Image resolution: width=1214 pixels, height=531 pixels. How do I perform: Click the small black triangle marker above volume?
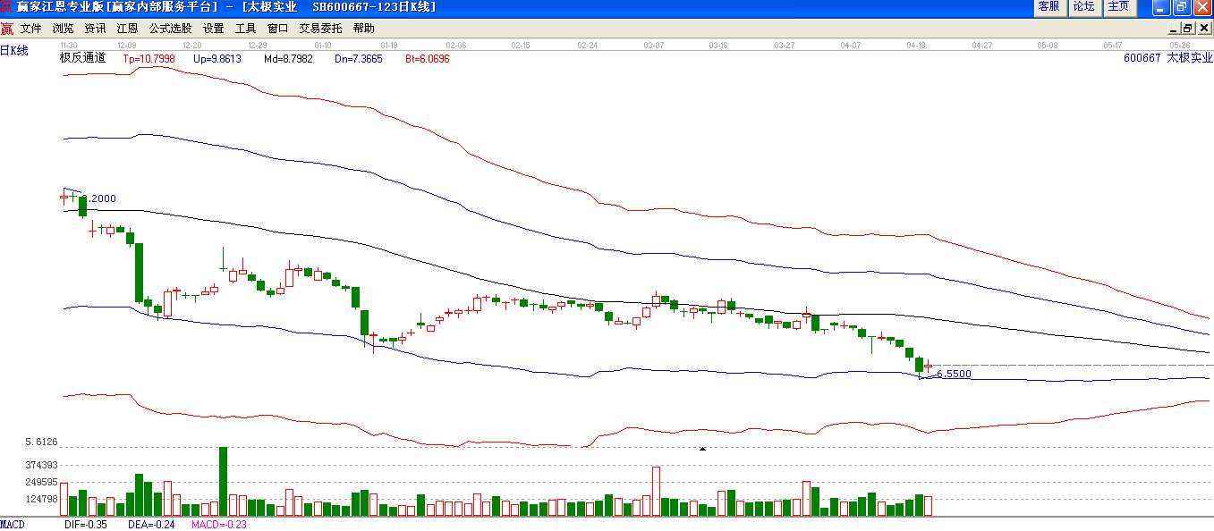click(x=702, y=448)
